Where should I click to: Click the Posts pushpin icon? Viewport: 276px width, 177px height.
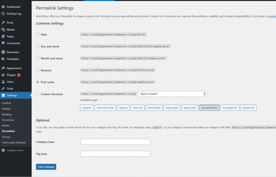click(3, 23)
